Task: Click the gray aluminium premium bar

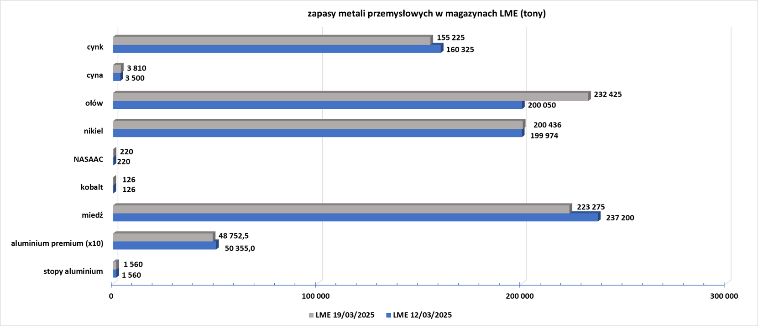Action: coord(163,237)
